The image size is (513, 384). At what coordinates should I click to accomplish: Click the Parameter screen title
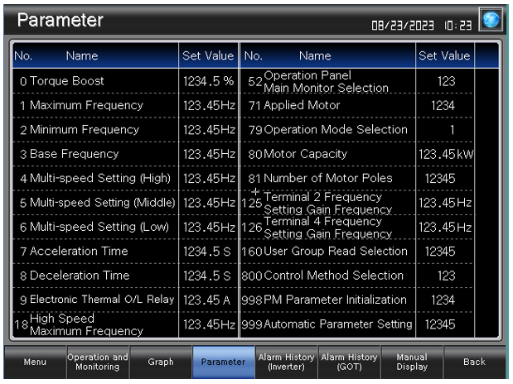[x=60, y=20]
